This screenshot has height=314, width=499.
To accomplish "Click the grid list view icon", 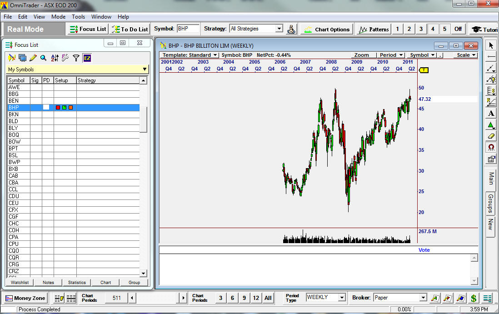I will pyautogui.click(x=71, y=298).
